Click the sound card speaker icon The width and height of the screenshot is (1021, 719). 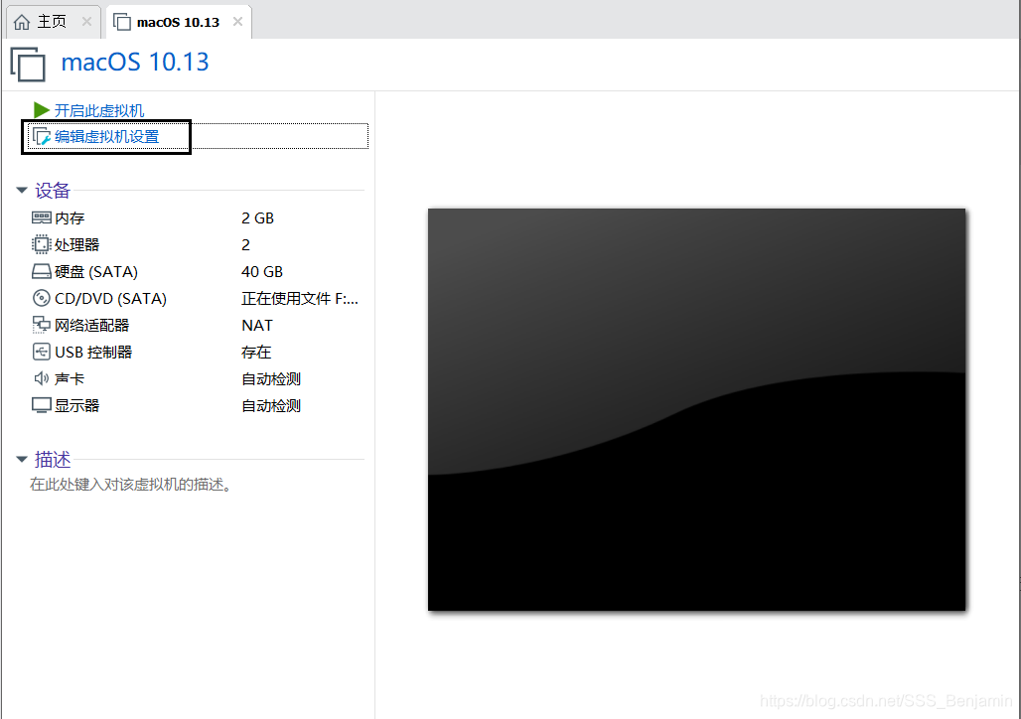click(41, 378)
